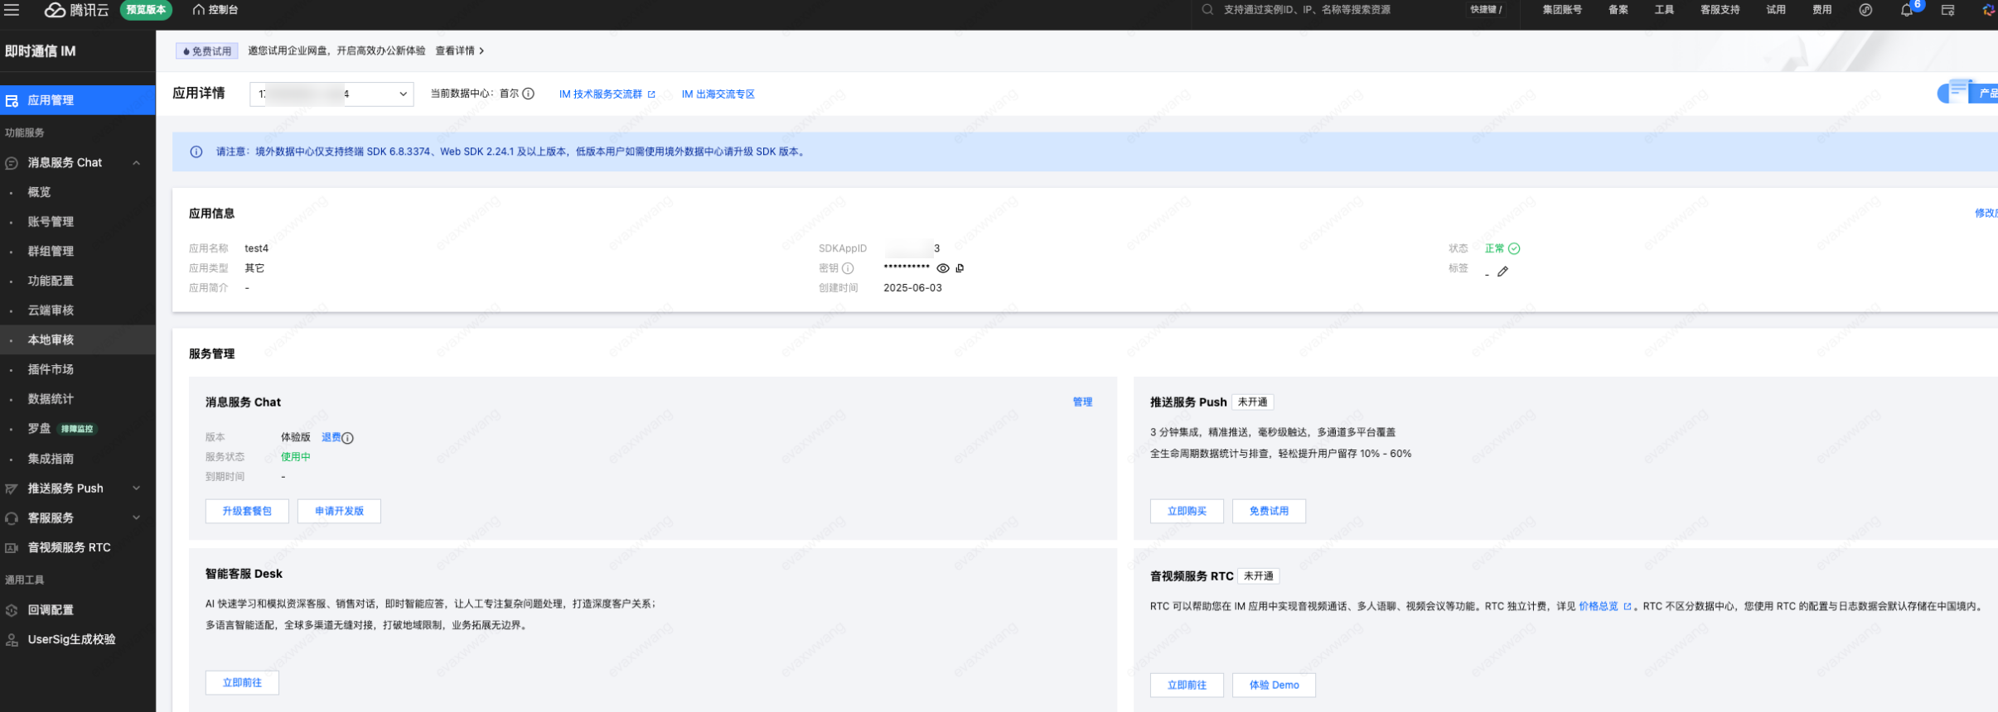Click the UserSig生成校验 sidebar icon
This screenshot has height=712, width=1998.
click(x=12, y=640)
